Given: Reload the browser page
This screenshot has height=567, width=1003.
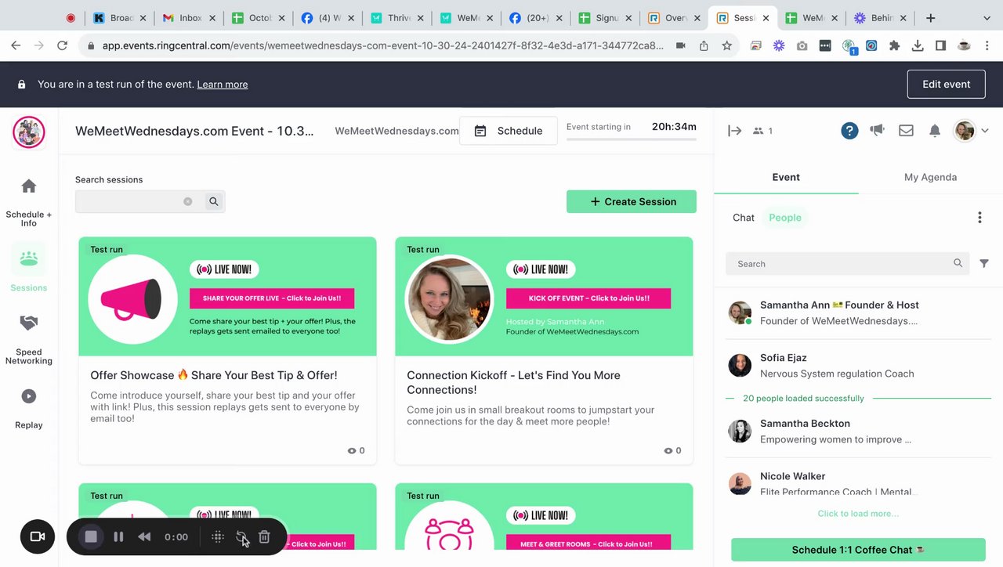Looking at the screenshot, I should point(63,46).
